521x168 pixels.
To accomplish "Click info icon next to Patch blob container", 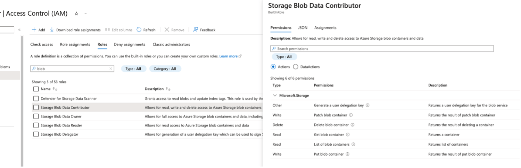I will point(351,115).
